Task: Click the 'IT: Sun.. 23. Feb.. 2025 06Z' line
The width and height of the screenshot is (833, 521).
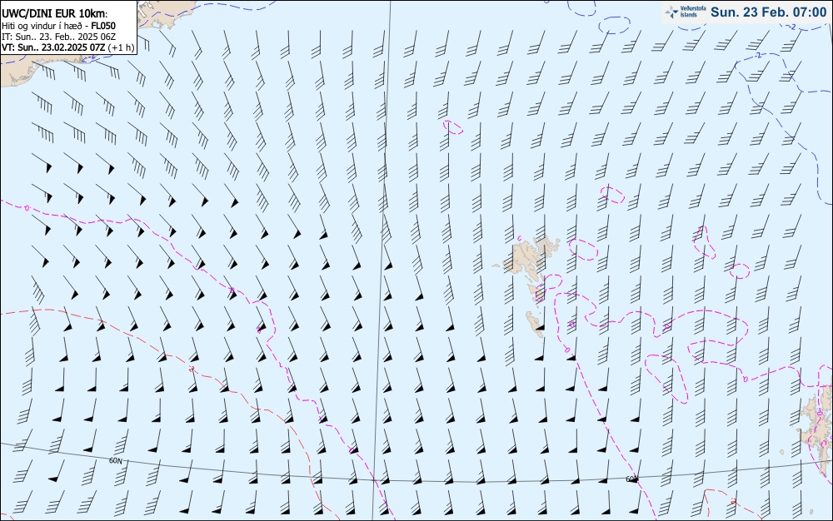Action: pyautogui.click(x=58, y=37)
